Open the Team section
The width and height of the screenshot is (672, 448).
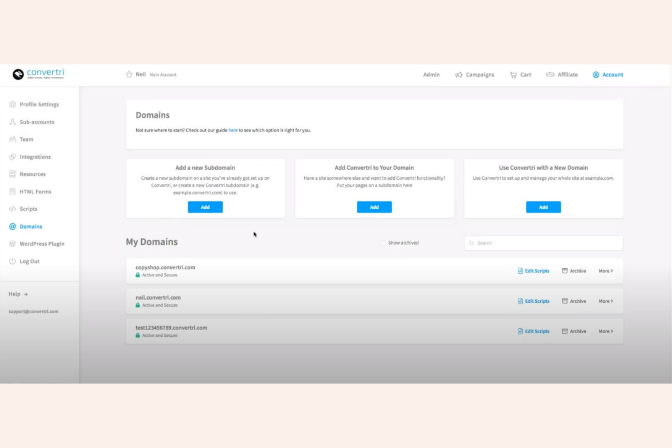coord(26,139)
